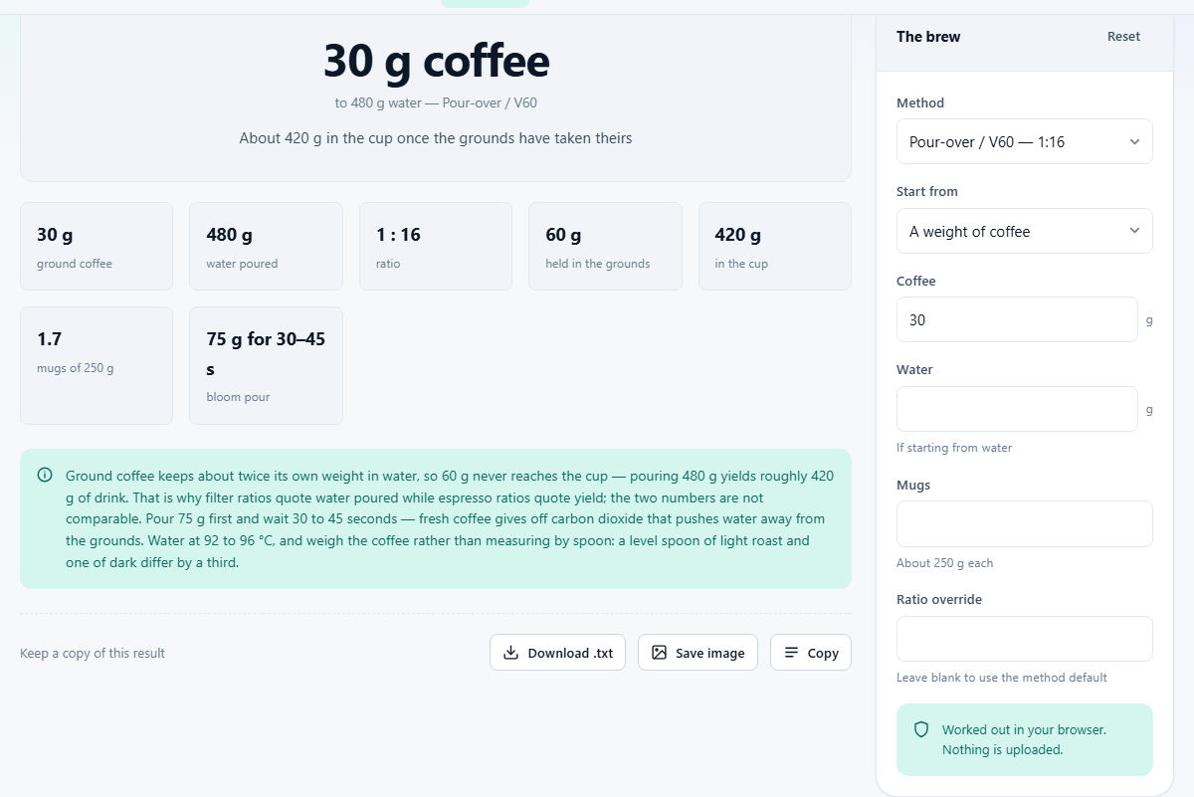The image size is (1194, 797).
Task: Click the shield icon in the privacy notice
Action: 921,729
